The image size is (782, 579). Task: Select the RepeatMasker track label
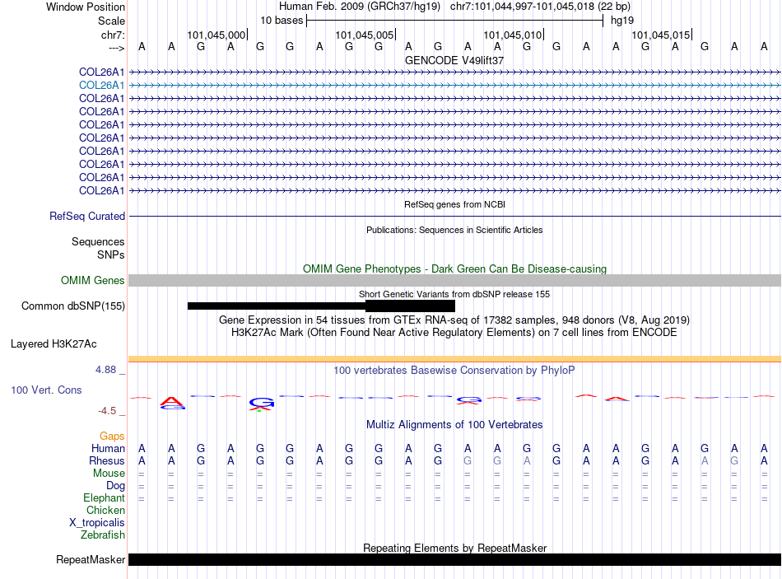[x=91, y=559]
